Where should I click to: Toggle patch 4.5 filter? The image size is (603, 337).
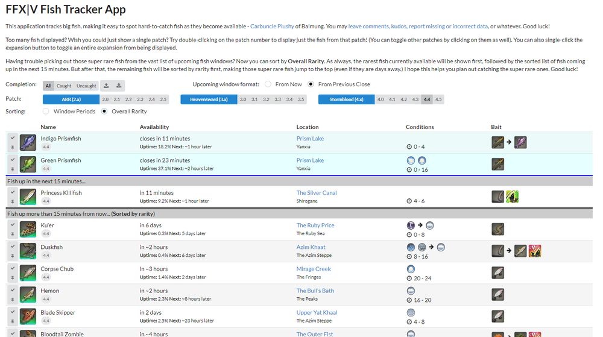(x=438, y=99)
